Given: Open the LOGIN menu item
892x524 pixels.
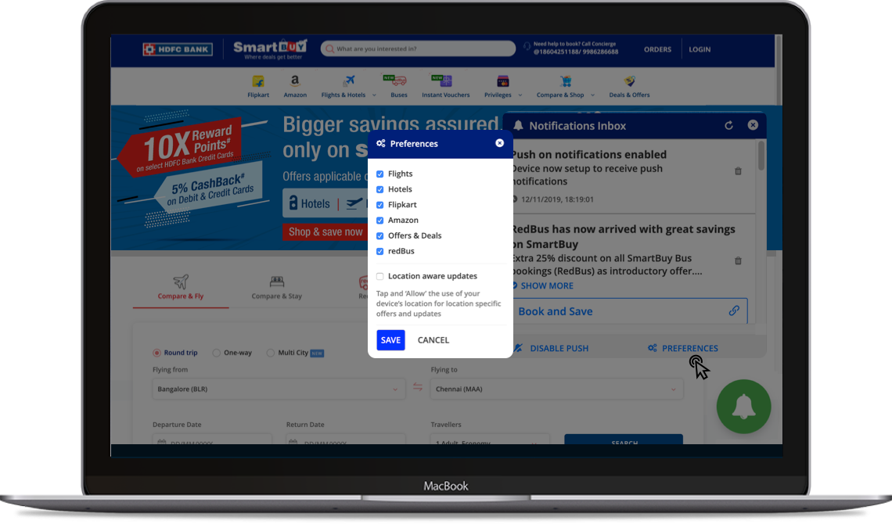Looking at the screenshot, I should click(x=700, y=49).
